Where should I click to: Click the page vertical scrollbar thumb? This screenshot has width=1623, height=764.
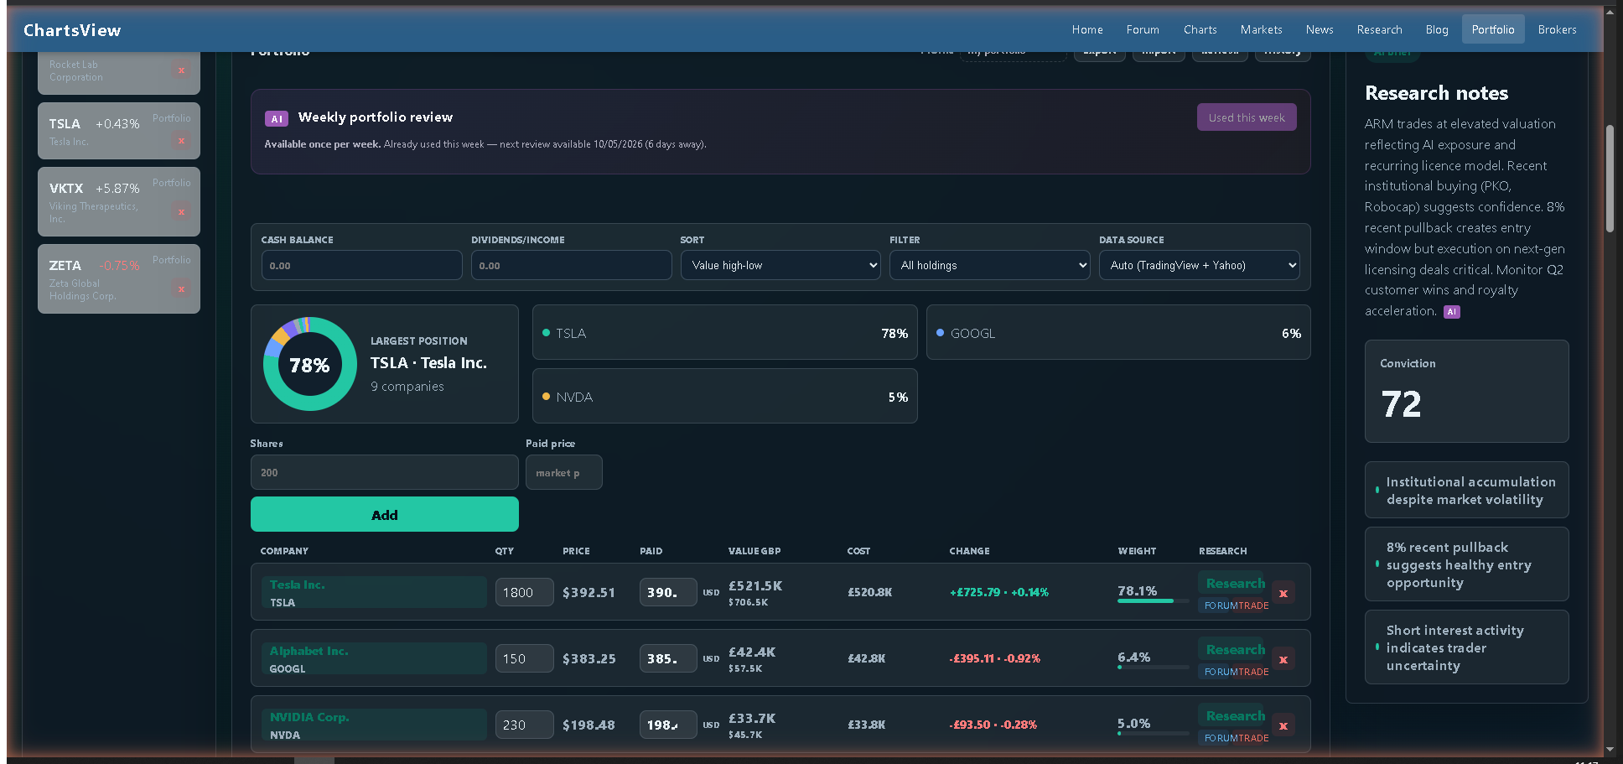[1610, 179]
